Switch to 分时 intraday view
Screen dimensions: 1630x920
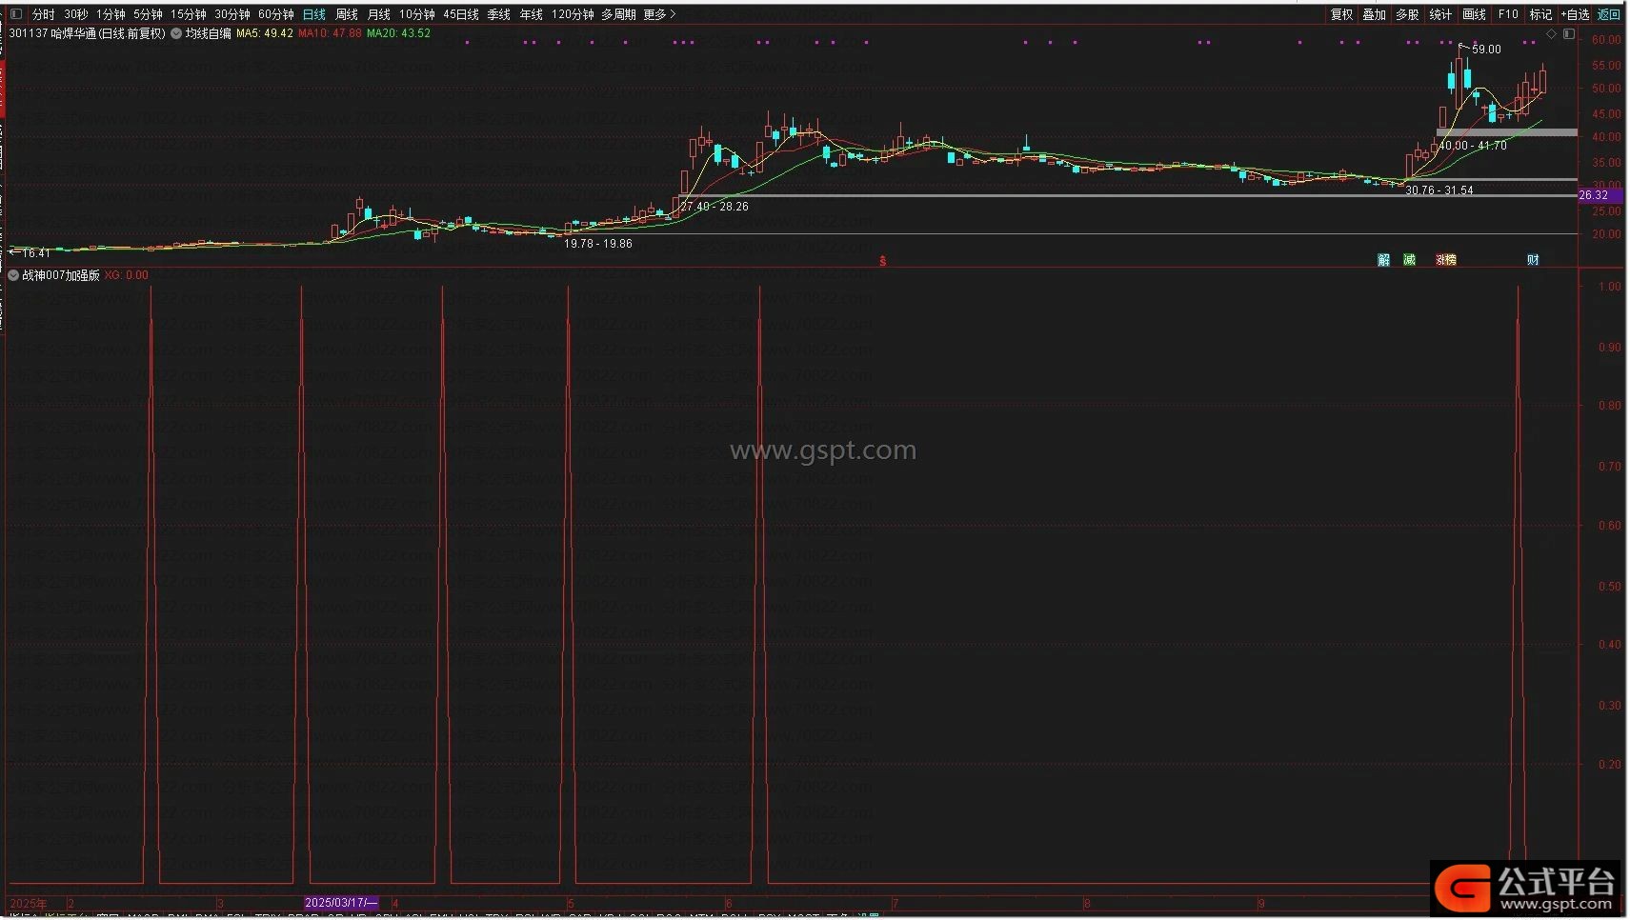point(43,14)
